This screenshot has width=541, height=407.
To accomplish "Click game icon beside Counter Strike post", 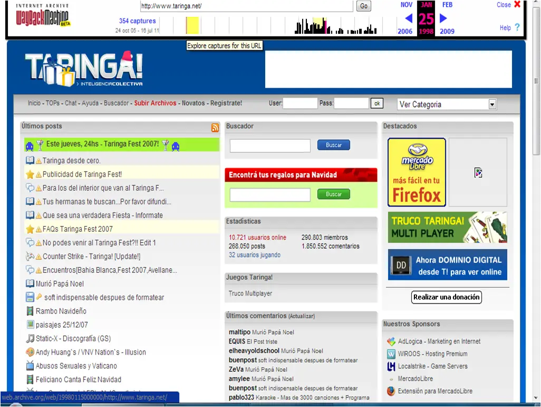I will 30,257.
